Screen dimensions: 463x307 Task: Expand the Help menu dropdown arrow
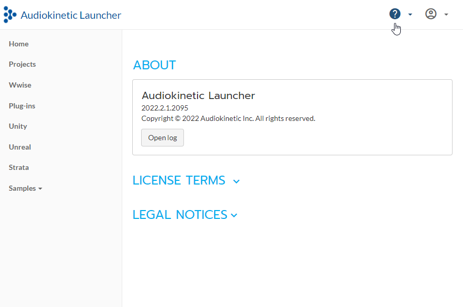coord(410,15)
